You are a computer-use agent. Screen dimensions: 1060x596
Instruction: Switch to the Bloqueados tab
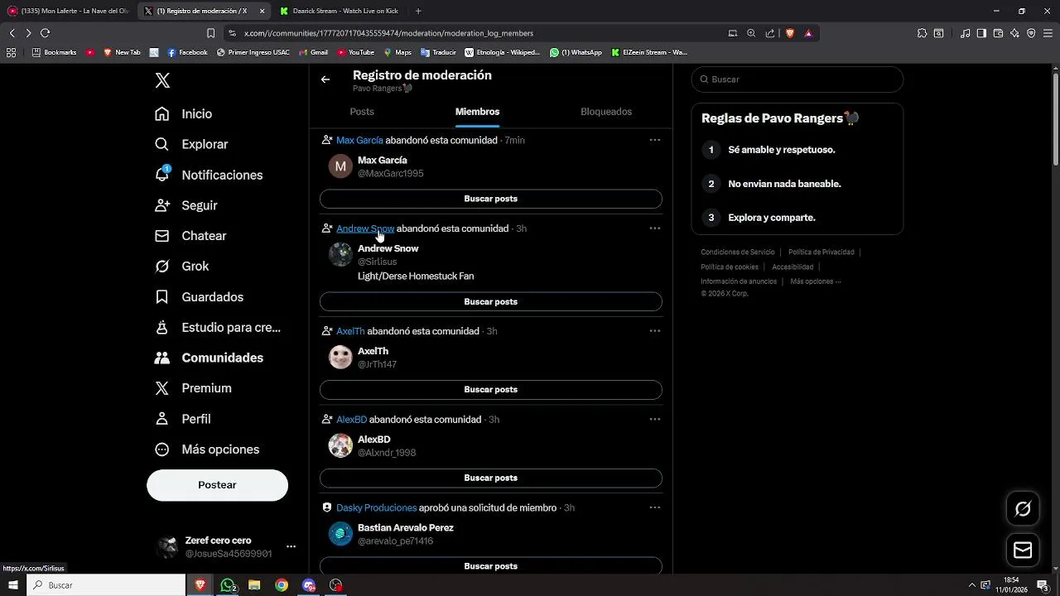coord(606,112)
